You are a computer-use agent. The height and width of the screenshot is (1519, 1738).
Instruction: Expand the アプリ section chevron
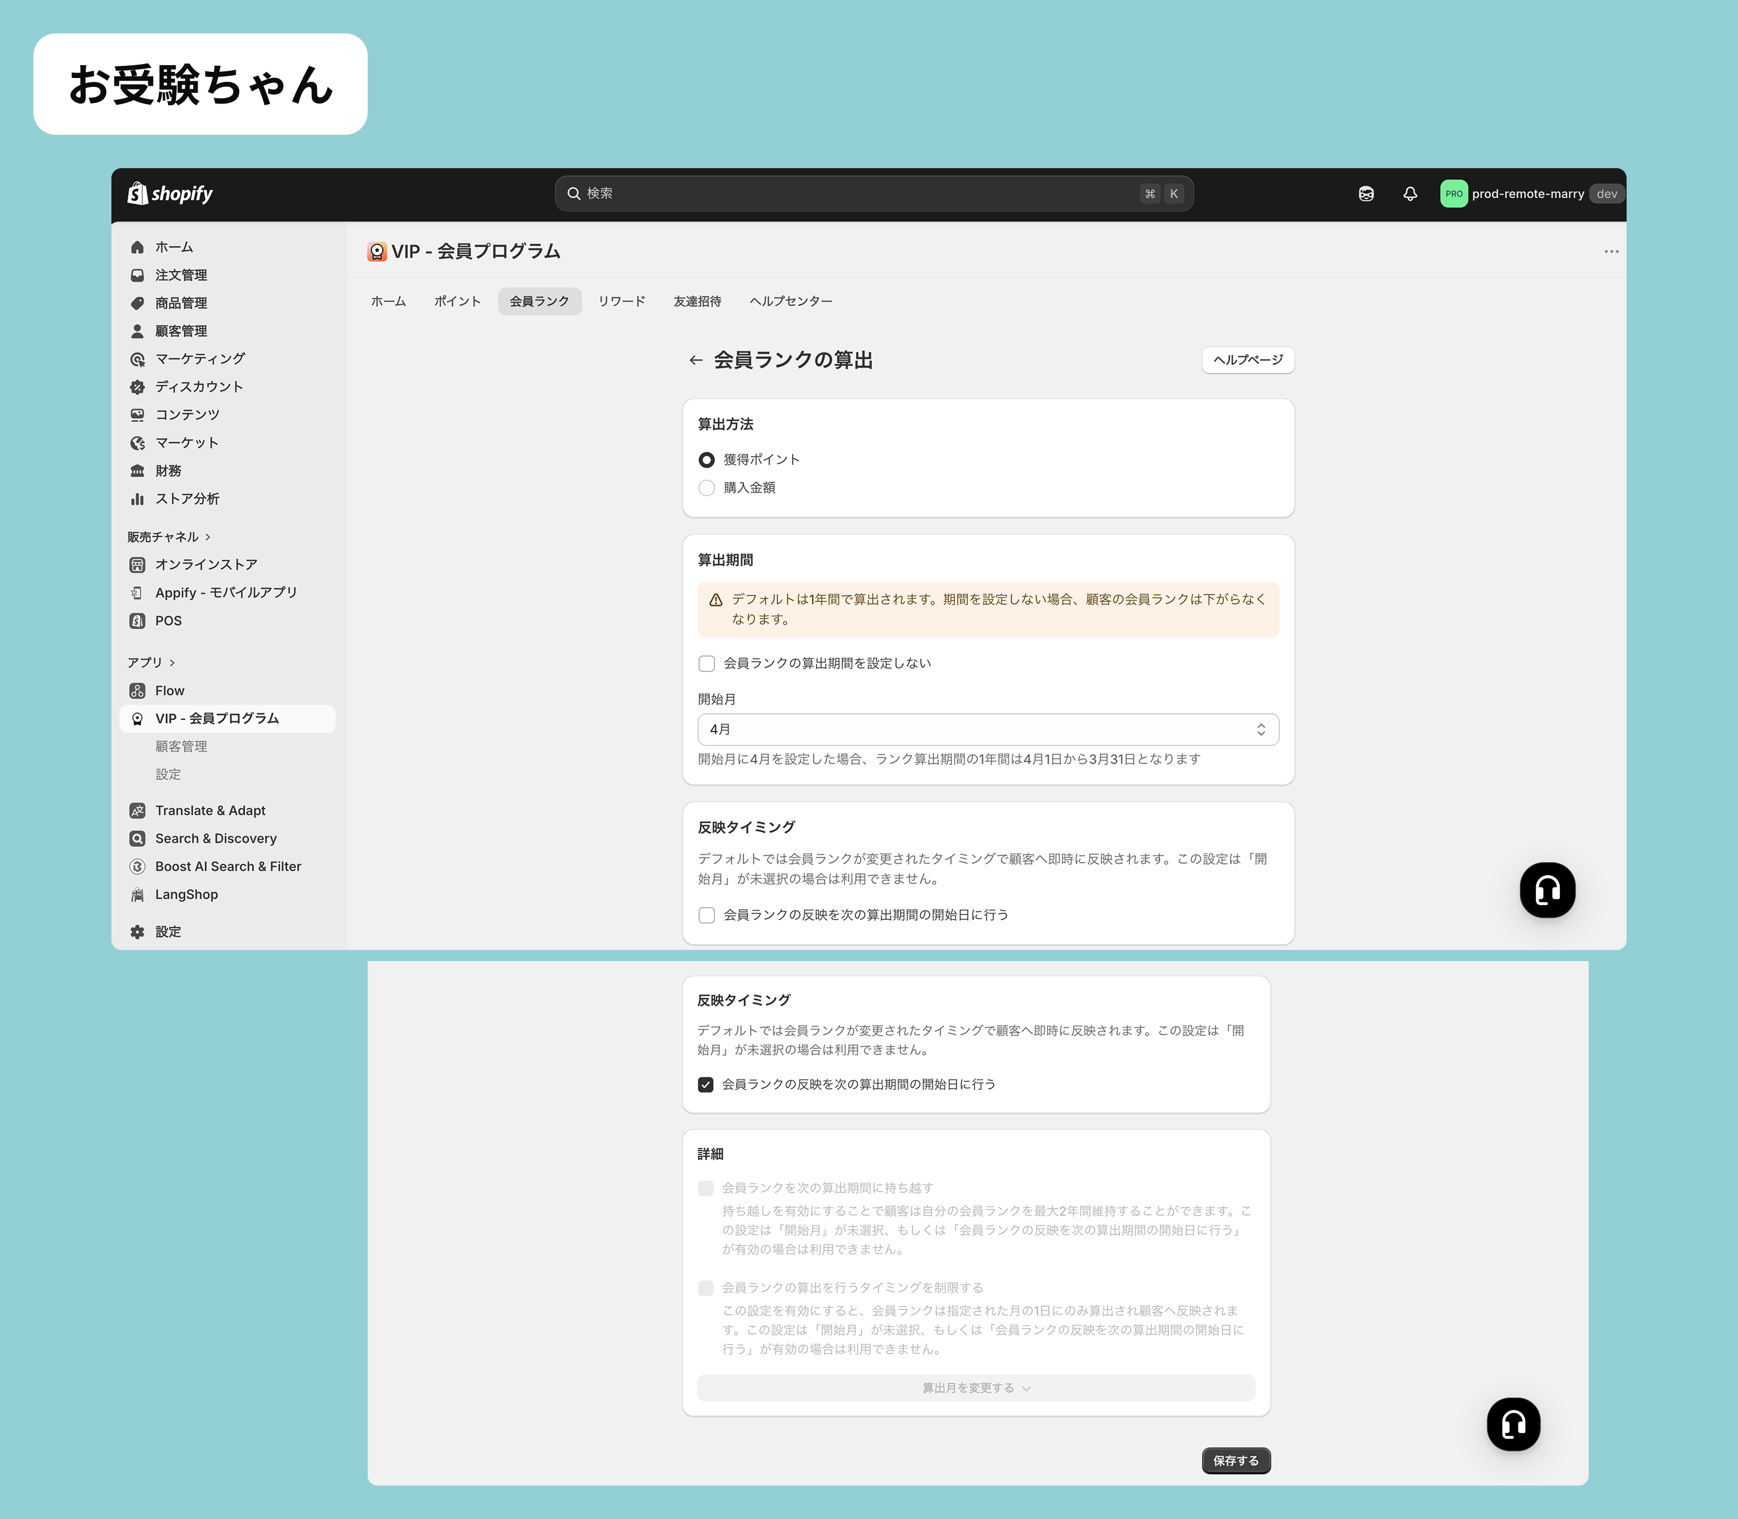click(x=172, y=663)
